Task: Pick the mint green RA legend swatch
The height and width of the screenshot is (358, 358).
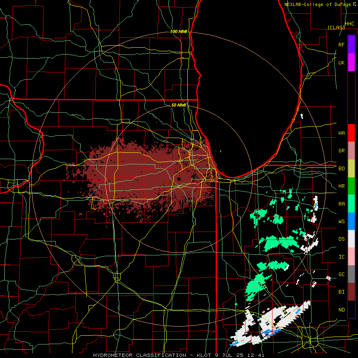Action: (351, 204)
